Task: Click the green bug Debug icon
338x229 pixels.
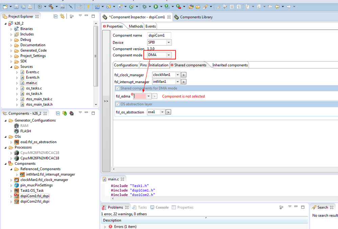Action: tap(144, 7)
